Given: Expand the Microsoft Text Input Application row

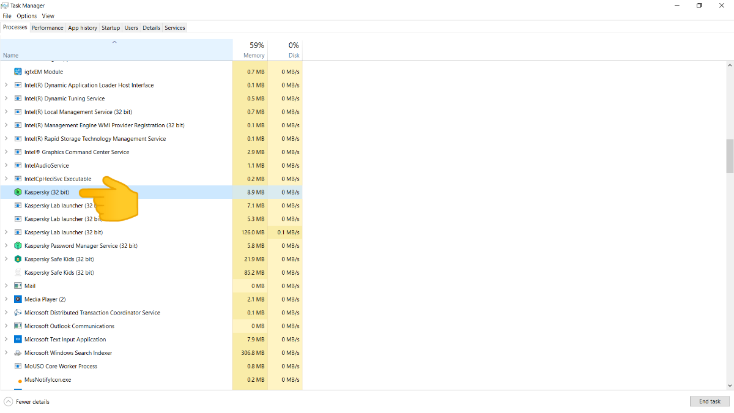Looking at the screenshot, I should pos(6,340).
